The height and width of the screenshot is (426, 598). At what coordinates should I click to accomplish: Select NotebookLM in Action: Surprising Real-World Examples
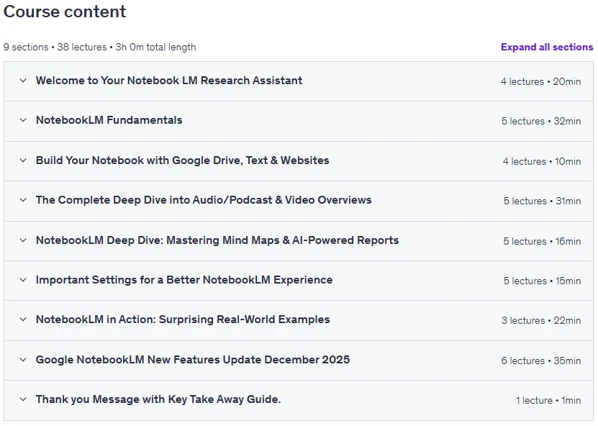[183, 319]
